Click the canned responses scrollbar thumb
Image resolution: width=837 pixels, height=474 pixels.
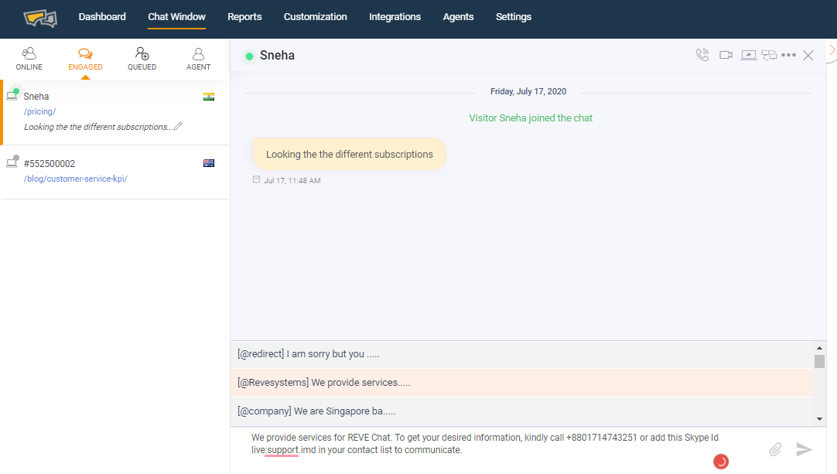[x=819, y=361]
